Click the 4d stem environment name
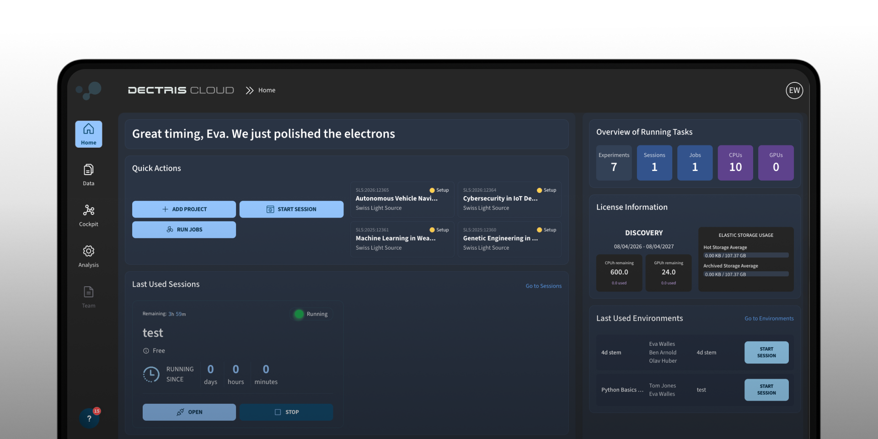The height and width of the screenshot is (439, 878). 611,353
